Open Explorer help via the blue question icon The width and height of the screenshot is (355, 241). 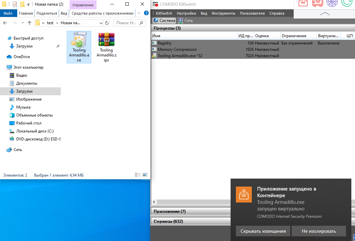tap(146, 13)
